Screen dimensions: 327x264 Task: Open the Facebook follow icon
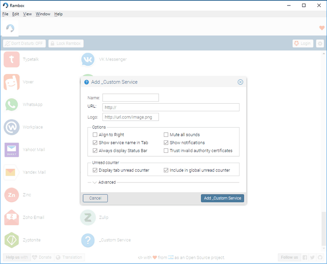[305, 257]
